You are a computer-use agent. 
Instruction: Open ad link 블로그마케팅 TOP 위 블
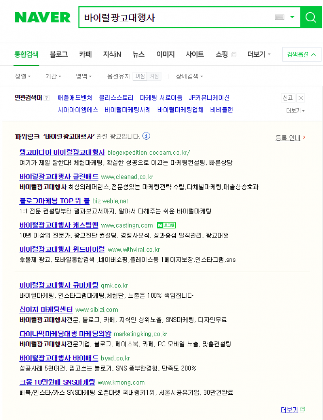click(x=55, y=201)
